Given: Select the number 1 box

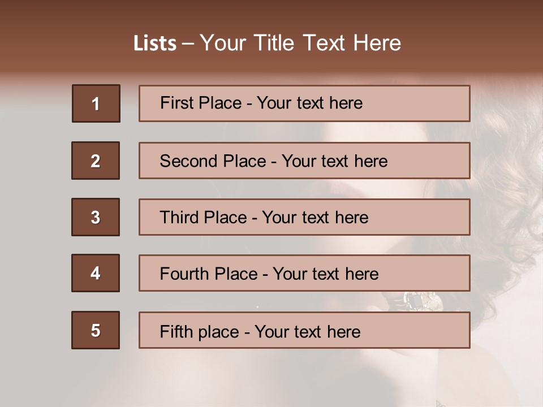Looking at the screenshot, I should tap(96, 103).
